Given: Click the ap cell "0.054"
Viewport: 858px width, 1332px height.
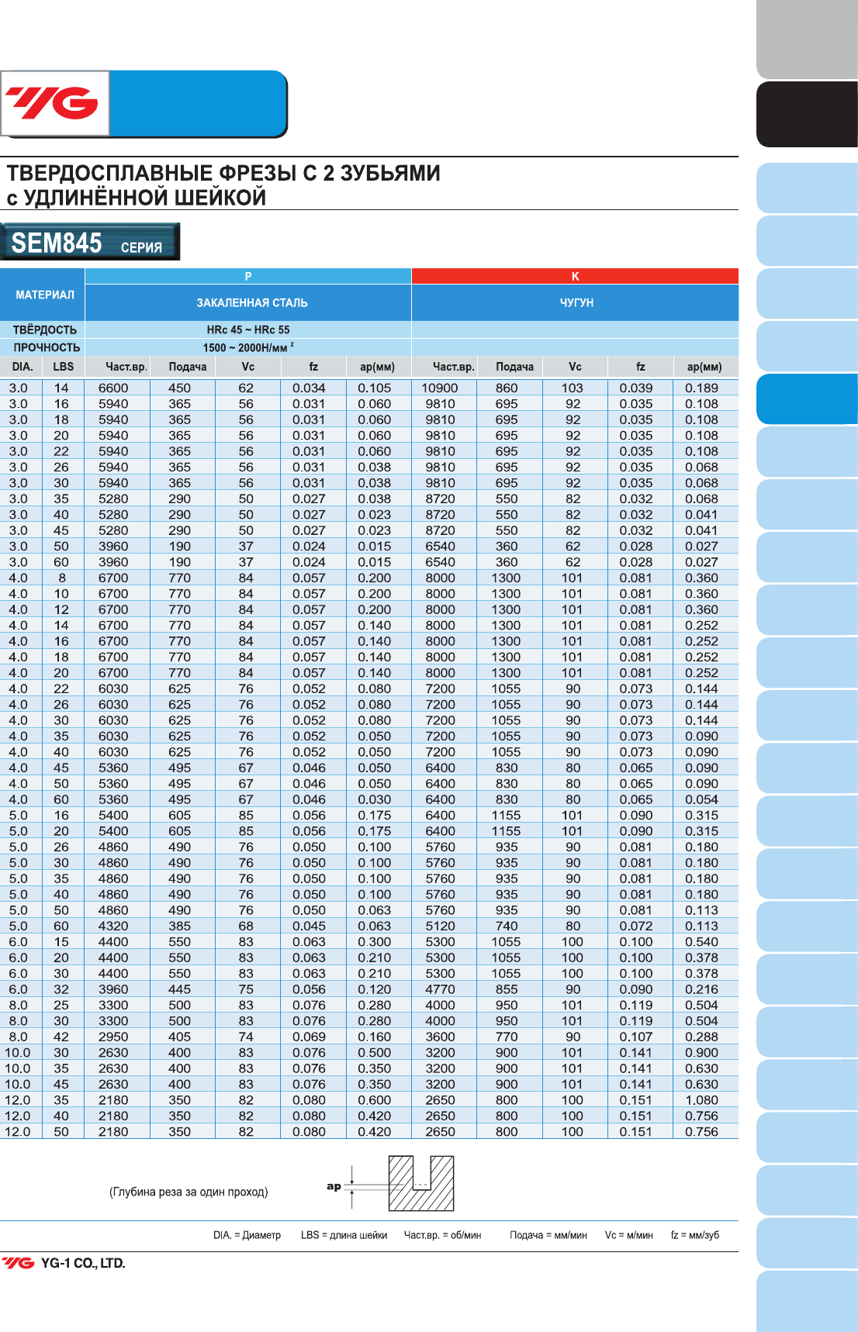Looking at the screenshot, I should tap(702, 799).
